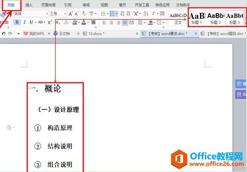The image size is (247, 172).
Task: Close the 云文档 tab
Action: (78, 34)
